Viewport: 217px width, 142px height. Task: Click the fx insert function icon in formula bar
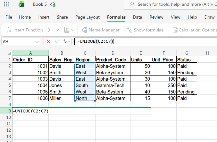click(x=65, y=41)
